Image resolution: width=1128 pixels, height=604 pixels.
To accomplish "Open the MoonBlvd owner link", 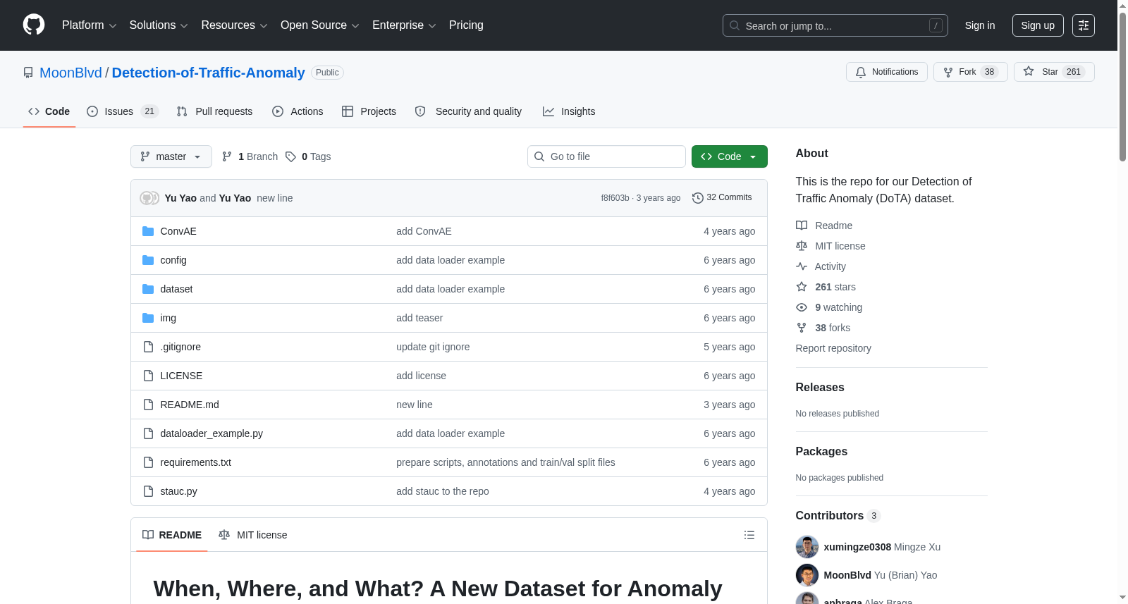I will (x=70, y=73).
